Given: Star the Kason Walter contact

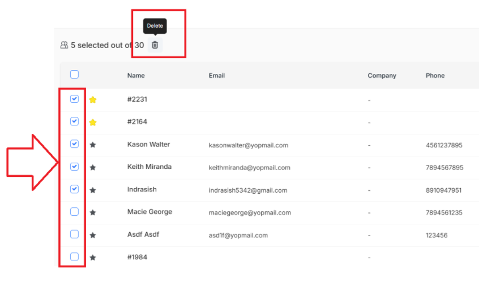Looking at the screenshot, I should point(93,145).
